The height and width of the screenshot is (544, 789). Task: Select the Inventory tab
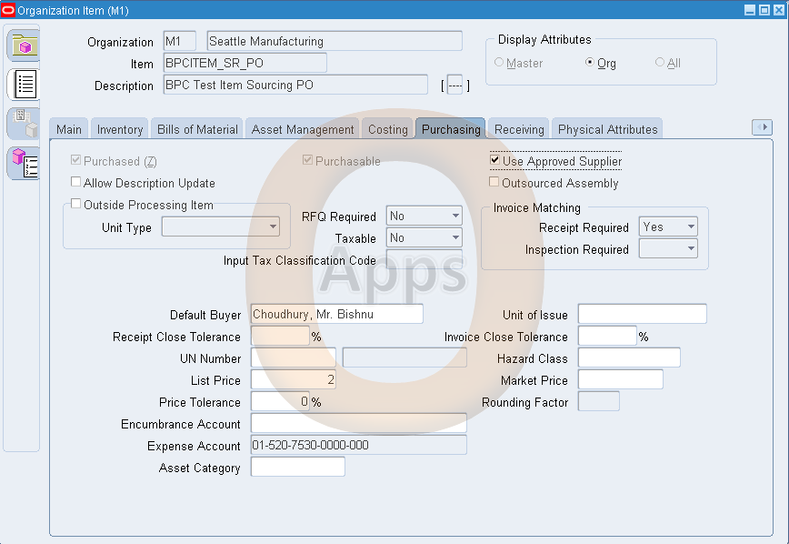click(x=119, y=128)
